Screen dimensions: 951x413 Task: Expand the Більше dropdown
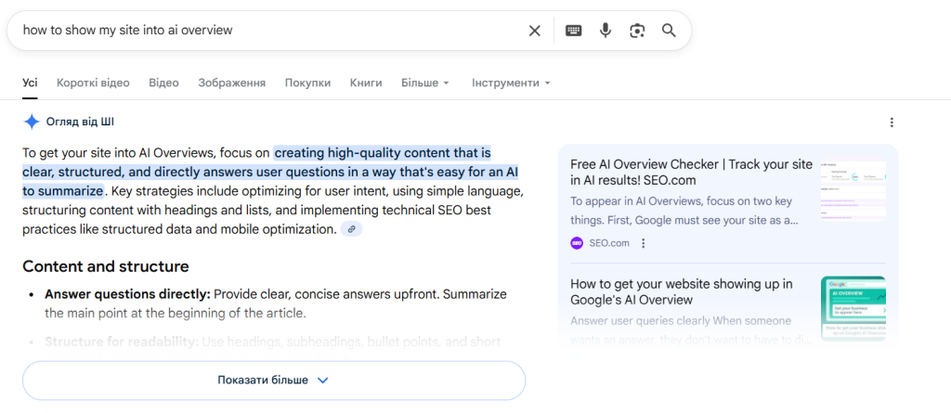coord(424,83)
